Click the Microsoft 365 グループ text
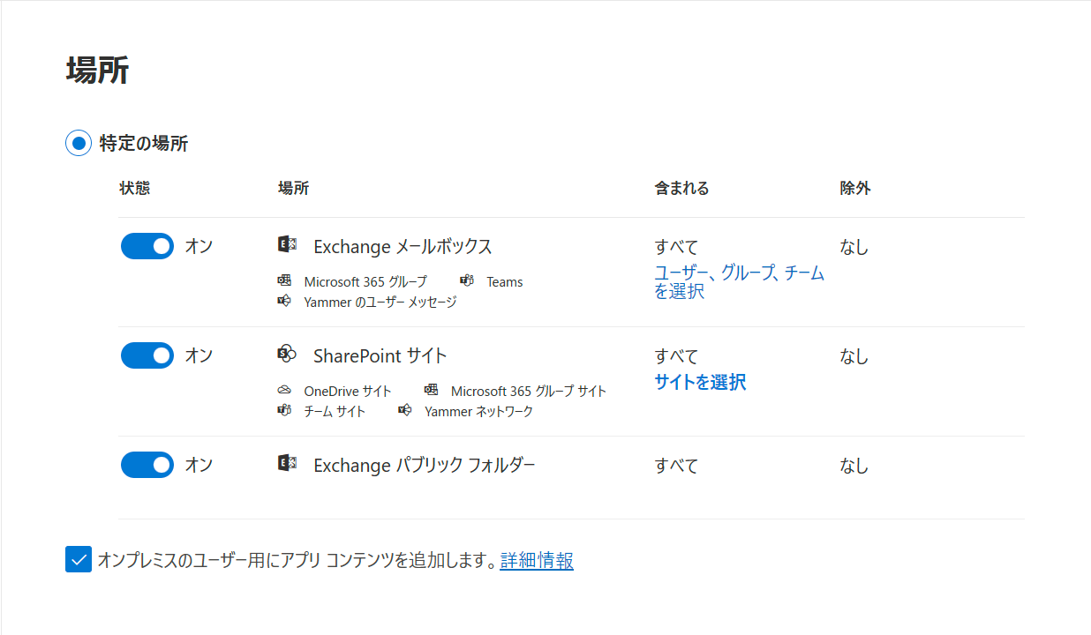 [x=365, y=281]
